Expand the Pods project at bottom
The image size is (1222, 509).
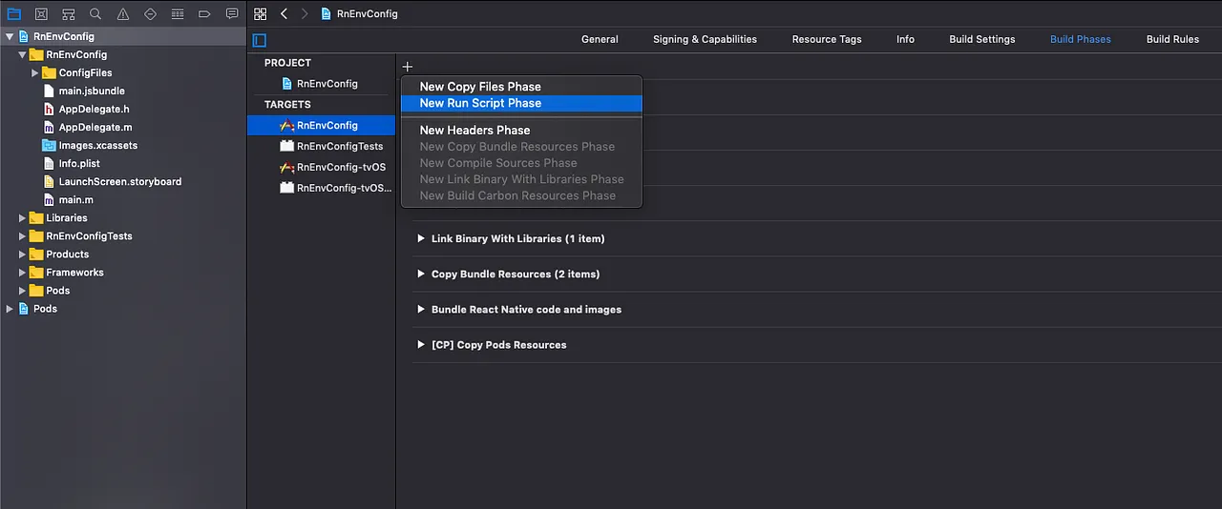[10, 309]
